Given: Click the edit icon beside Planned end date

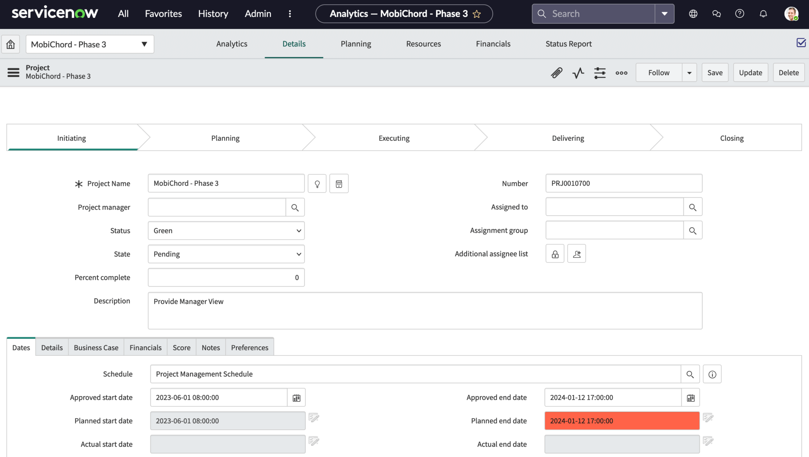Looking at the screenshot, I should [x=708, y=417].
